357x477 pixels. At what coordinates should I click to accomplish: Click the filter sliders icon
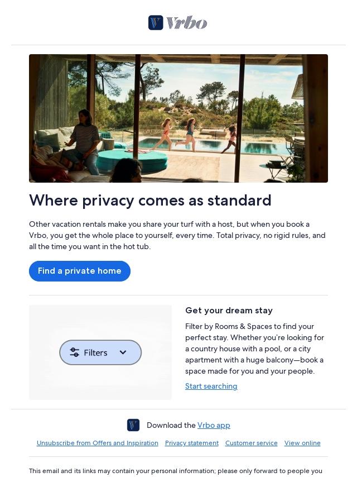pyautogui.click(x=74, y=352)
